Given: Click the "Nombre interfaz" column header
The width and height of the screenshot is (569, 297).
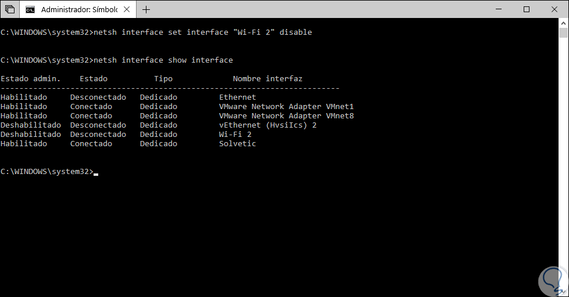Looking at the screenshot, I should pyautogui.click(x=267, y=79).
